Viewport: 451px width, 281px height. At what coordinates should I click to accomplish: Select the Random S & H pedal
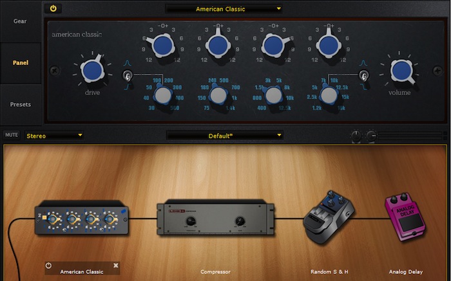pos(329,217)
